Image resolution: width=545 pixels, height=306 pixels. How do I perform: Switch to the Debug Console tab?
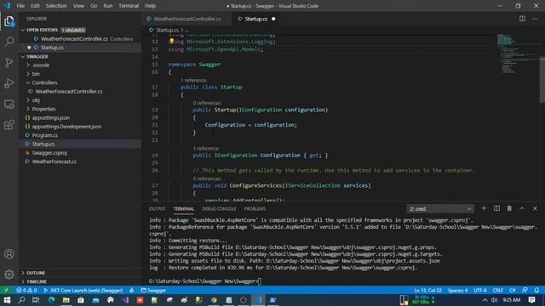pos(219,209)
